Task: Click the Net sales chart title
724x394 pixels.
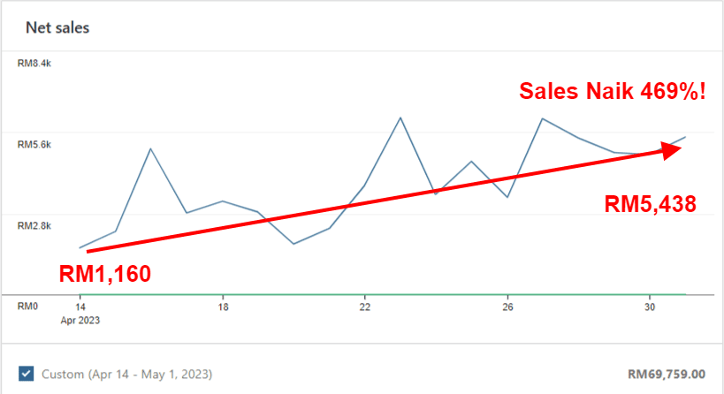Action: [x=57, y=27]
